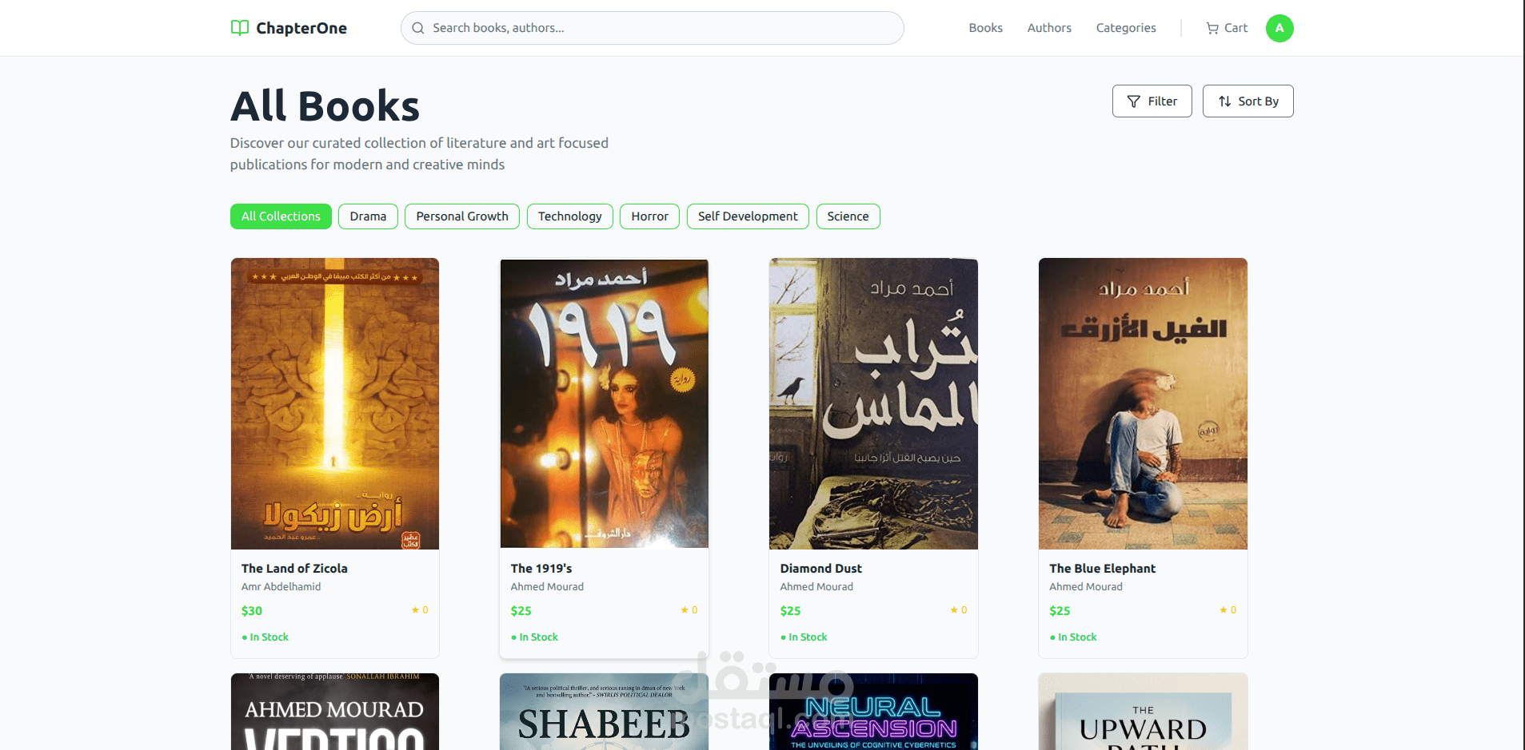This screenshot has width=1525, height=750.
Task: Open the Categories nav link
Action: click(x=1126, y=28)
